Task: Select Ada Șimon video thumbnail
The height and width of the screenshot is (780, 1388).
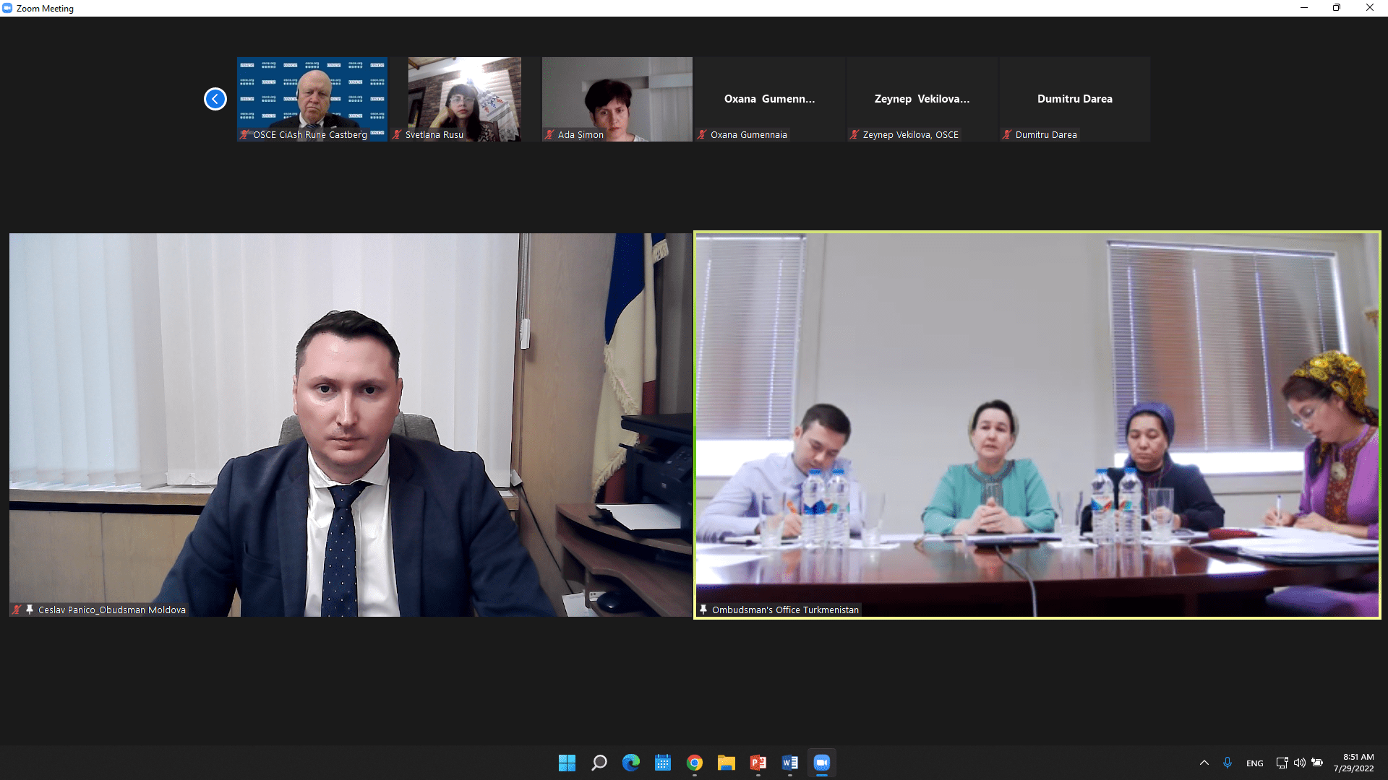Action: [x=617, y=99]
